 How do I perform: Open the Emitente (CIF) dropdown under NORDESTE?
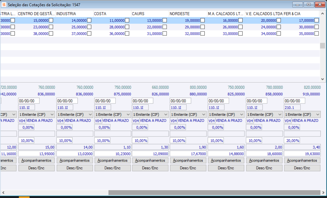tap(188, 114)
